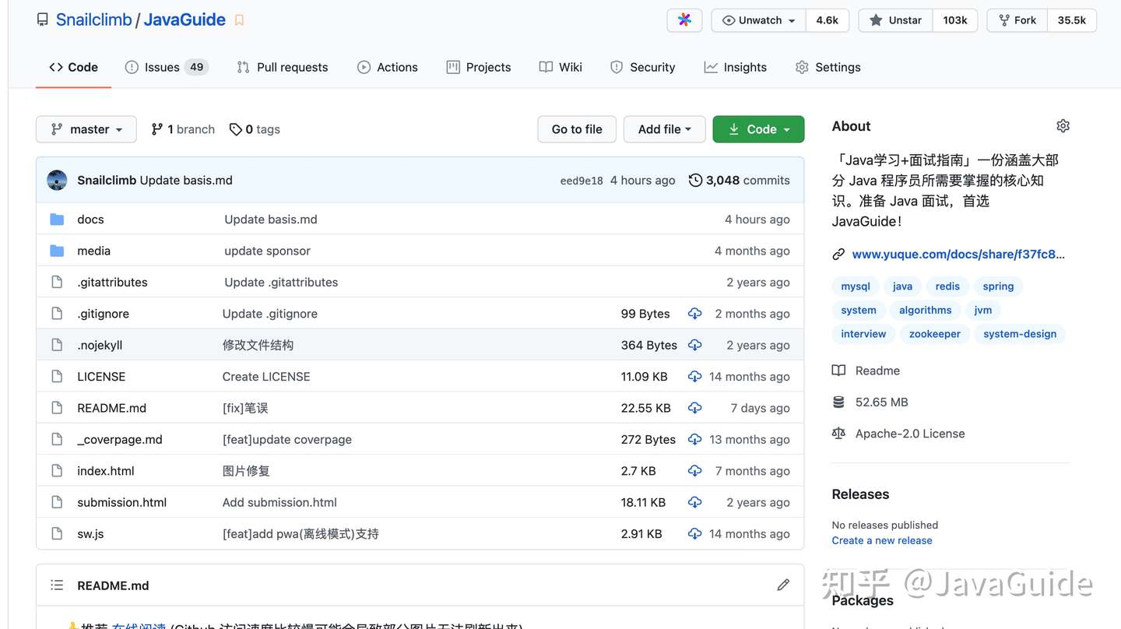The width and height of the screenshot is (1121, 629).
Task: Click the Go to file button
Action: (577, 129)
